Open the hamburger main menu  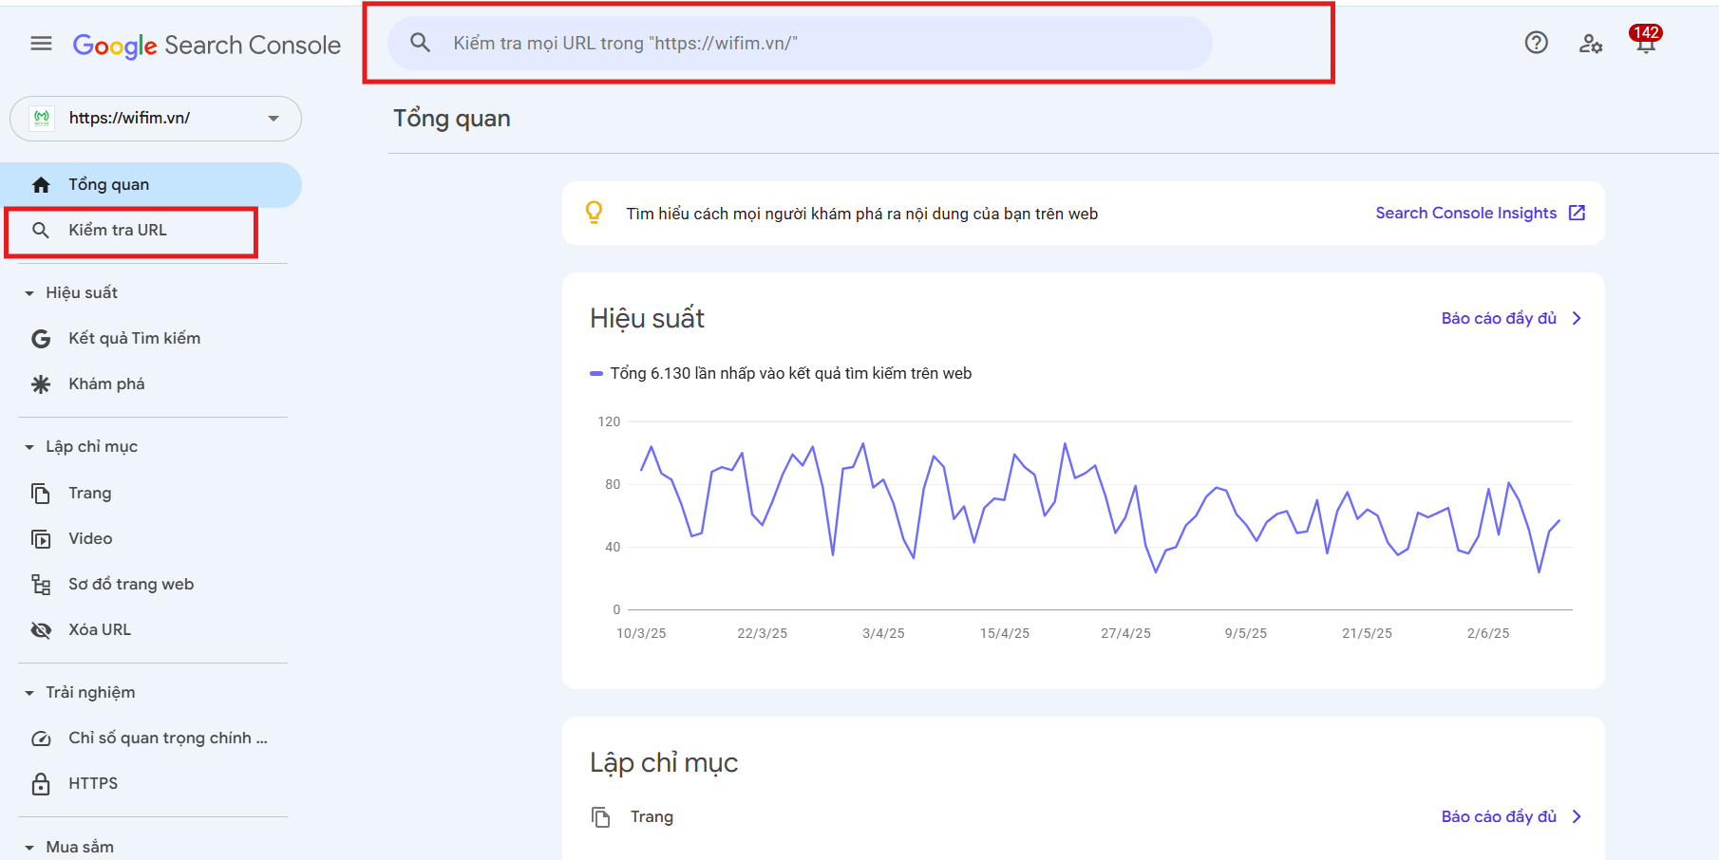(41, 44)
